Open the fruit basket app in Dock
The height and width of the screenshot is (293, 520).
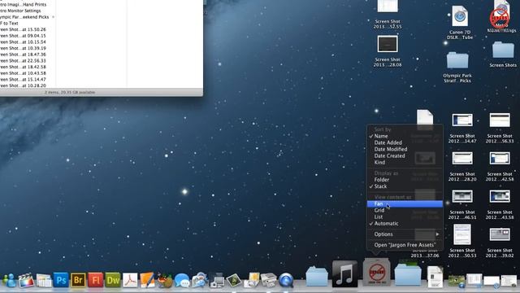(x=164, y=280)
